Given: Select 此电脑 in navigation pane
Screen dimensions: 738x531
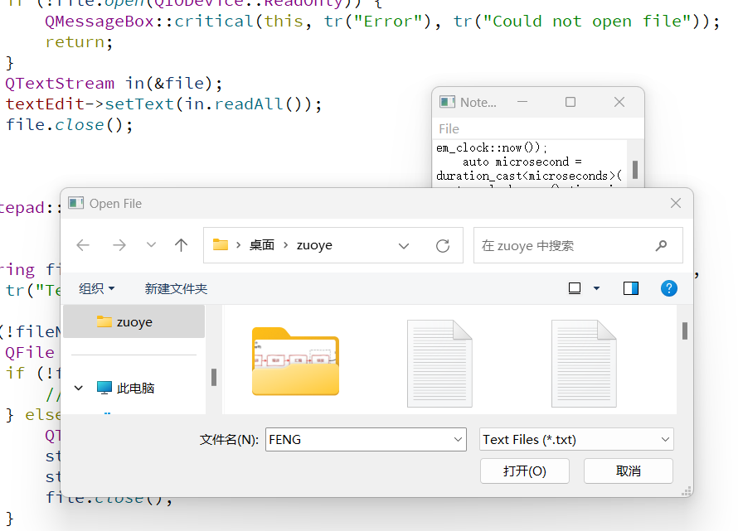Looking at the screenshot, I should tap(135, 388).
